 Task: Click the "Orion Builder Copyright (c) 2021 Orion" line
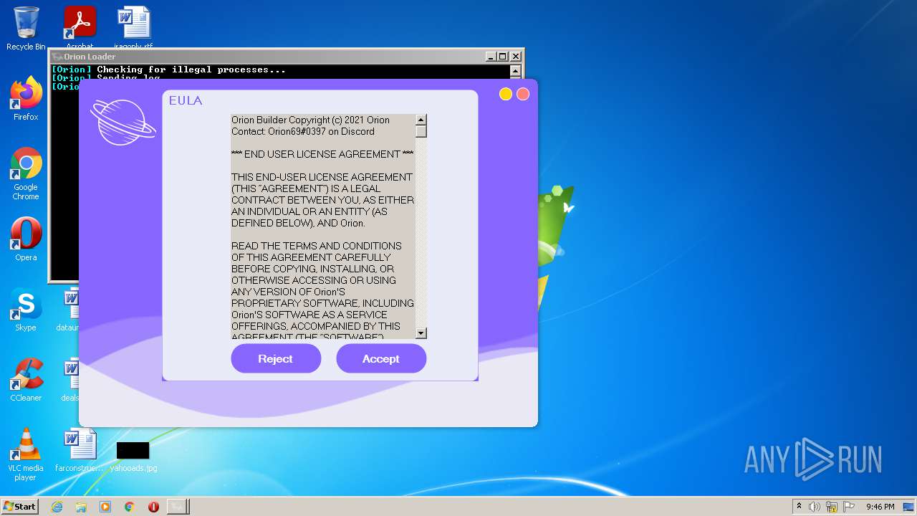310,120
